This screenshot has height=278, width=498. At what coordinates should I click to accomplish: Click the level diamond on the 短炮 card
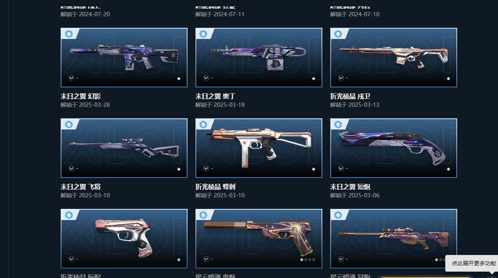pos(448,169)
